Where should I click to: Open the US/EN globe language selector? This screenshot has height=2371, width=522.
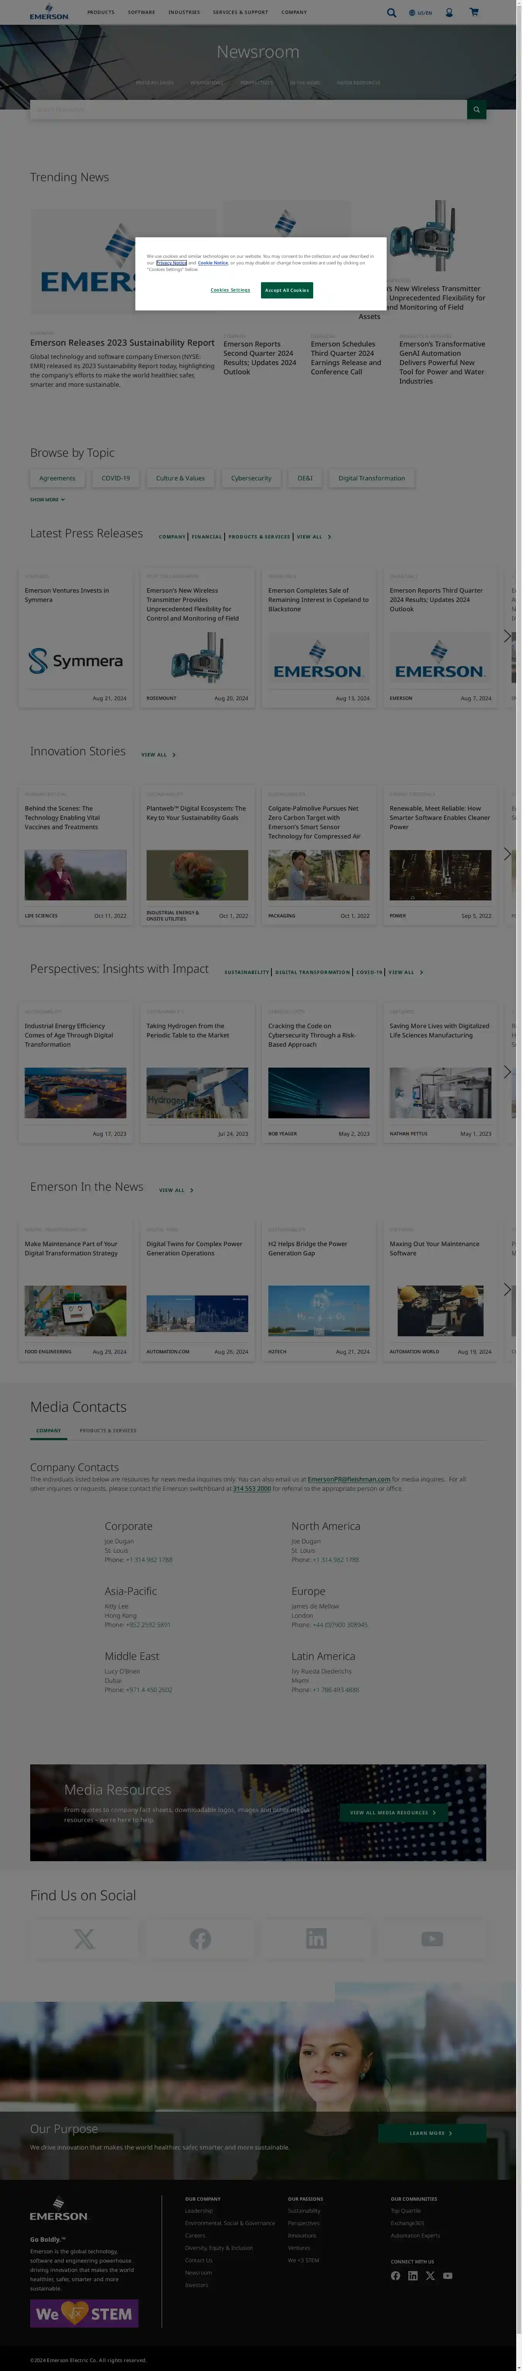click(x=420, y=13)
